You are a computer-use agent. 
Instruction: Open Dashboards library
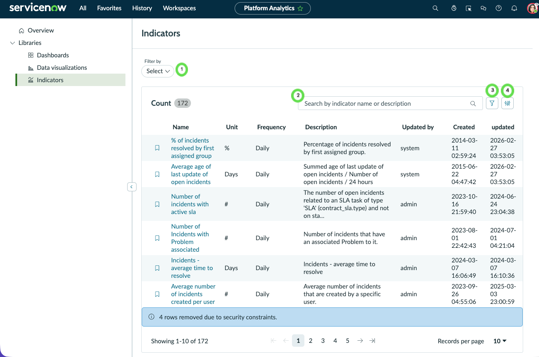pyautogui.click(x=53, y=55)
